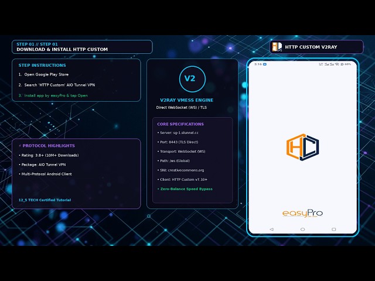Click the 'V2RAY VMESS ENGINE' title
This screenshot has width=375, height=281.
click(186, 100)
